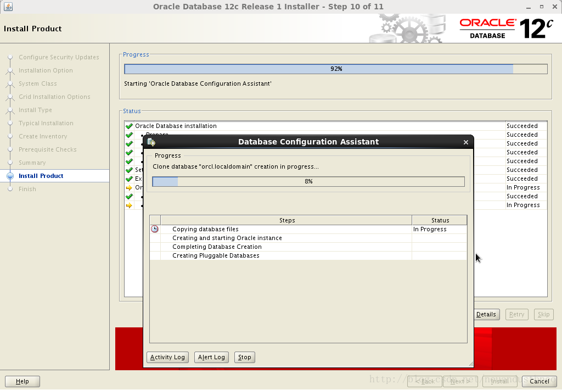Click the green checkmark in the row starting 'Se'
Image resolution: width=562 pixels, height=390 pixels.
click(129, 170)
